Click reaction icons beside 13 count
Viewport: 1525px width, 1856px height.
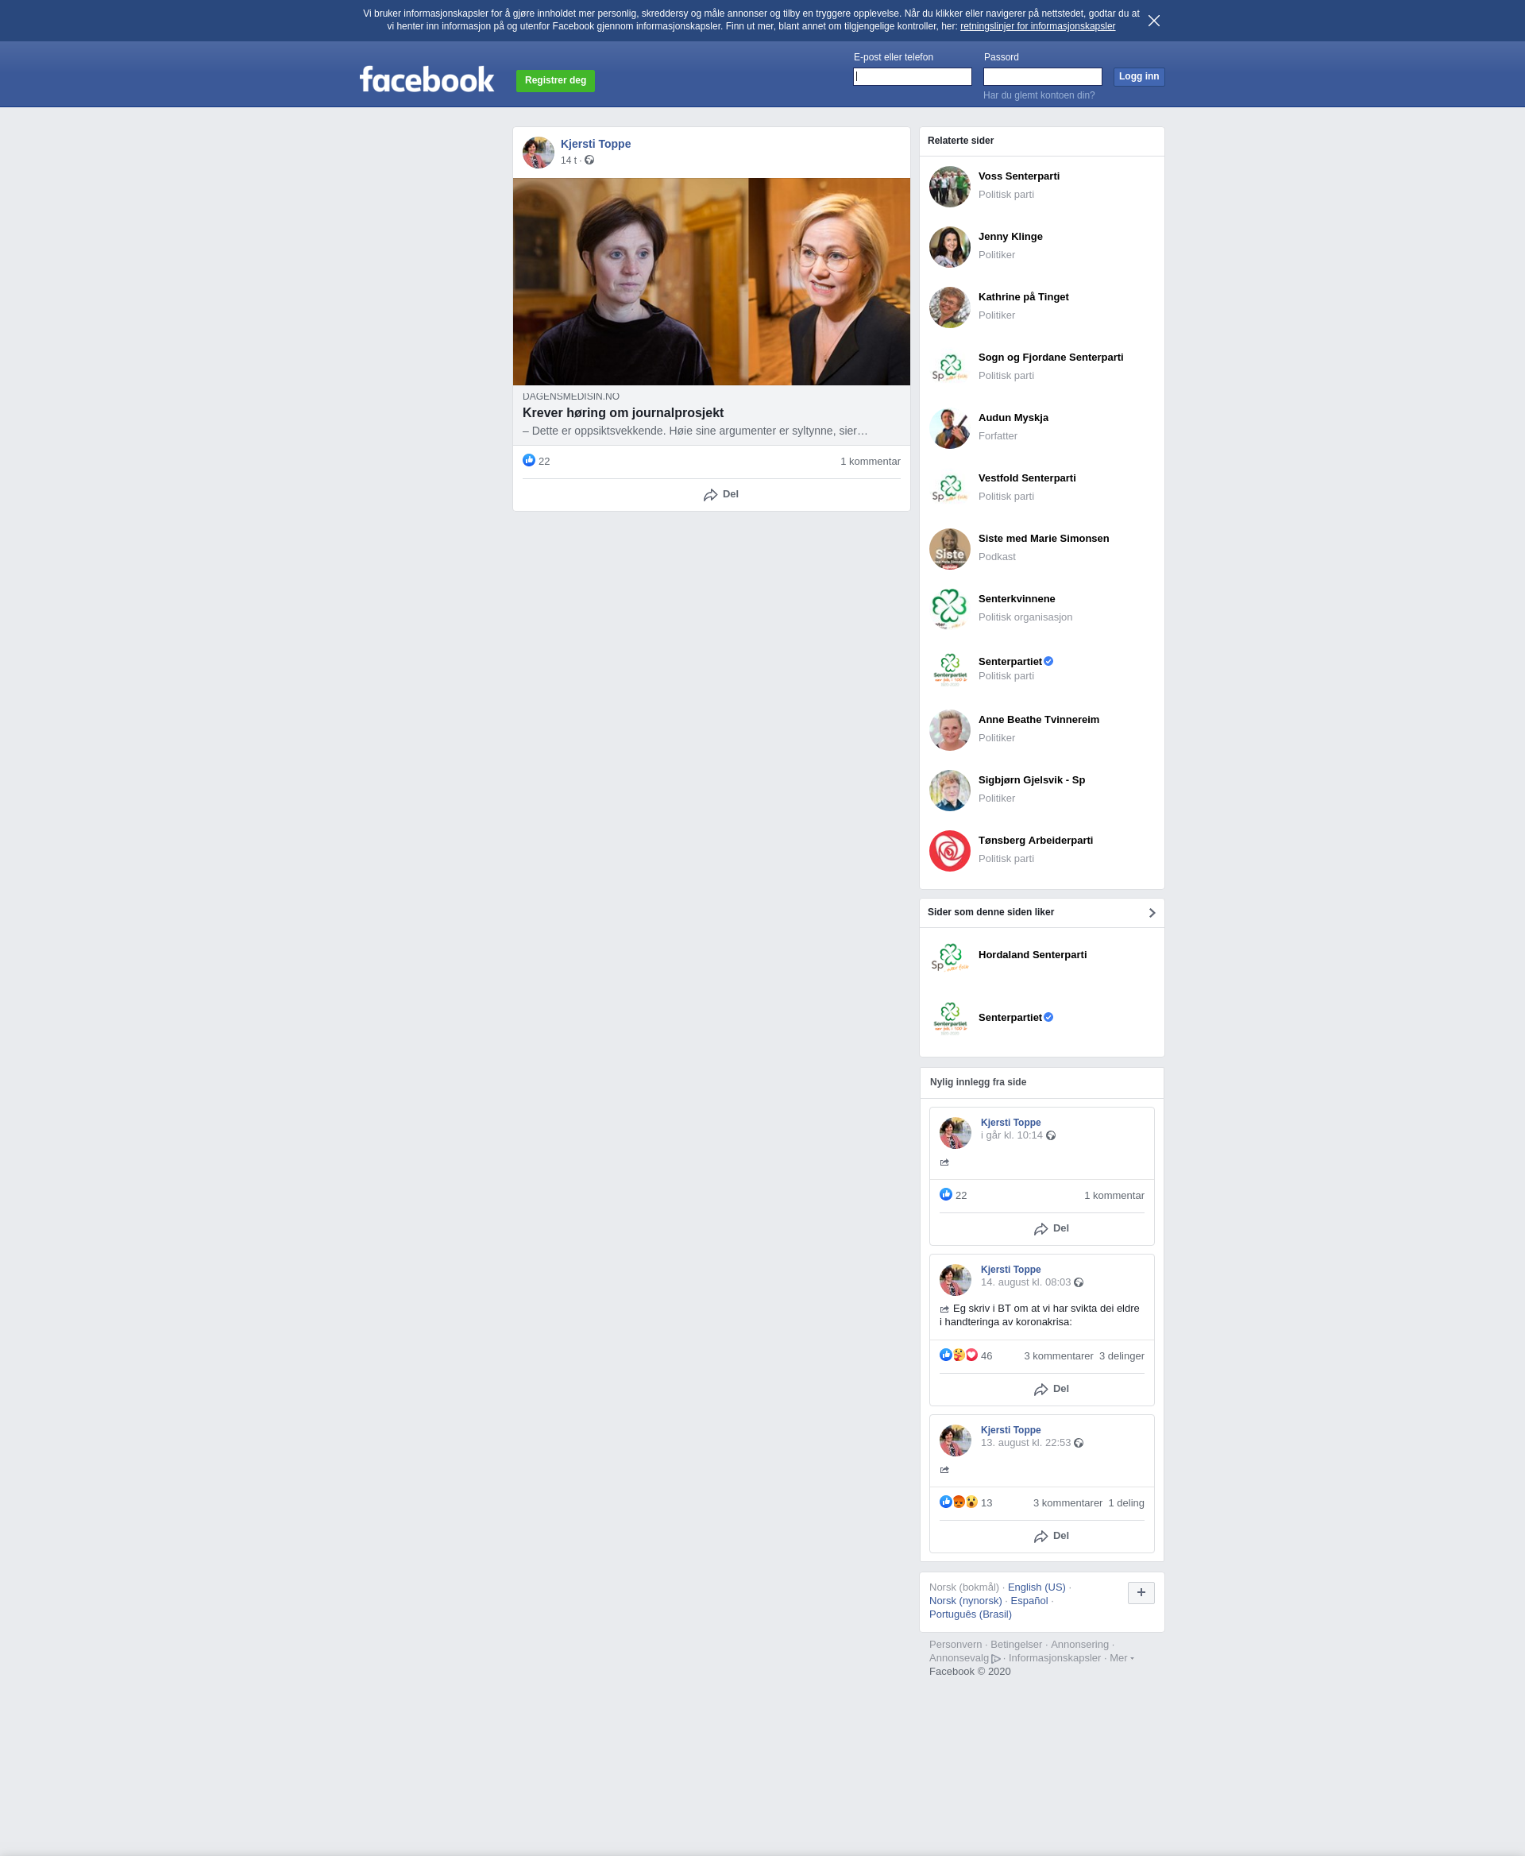pyautogui.click(x=959, y=1502)
